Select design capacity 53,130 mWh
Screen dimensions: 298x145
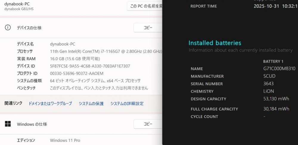click(x=276, y=99)
